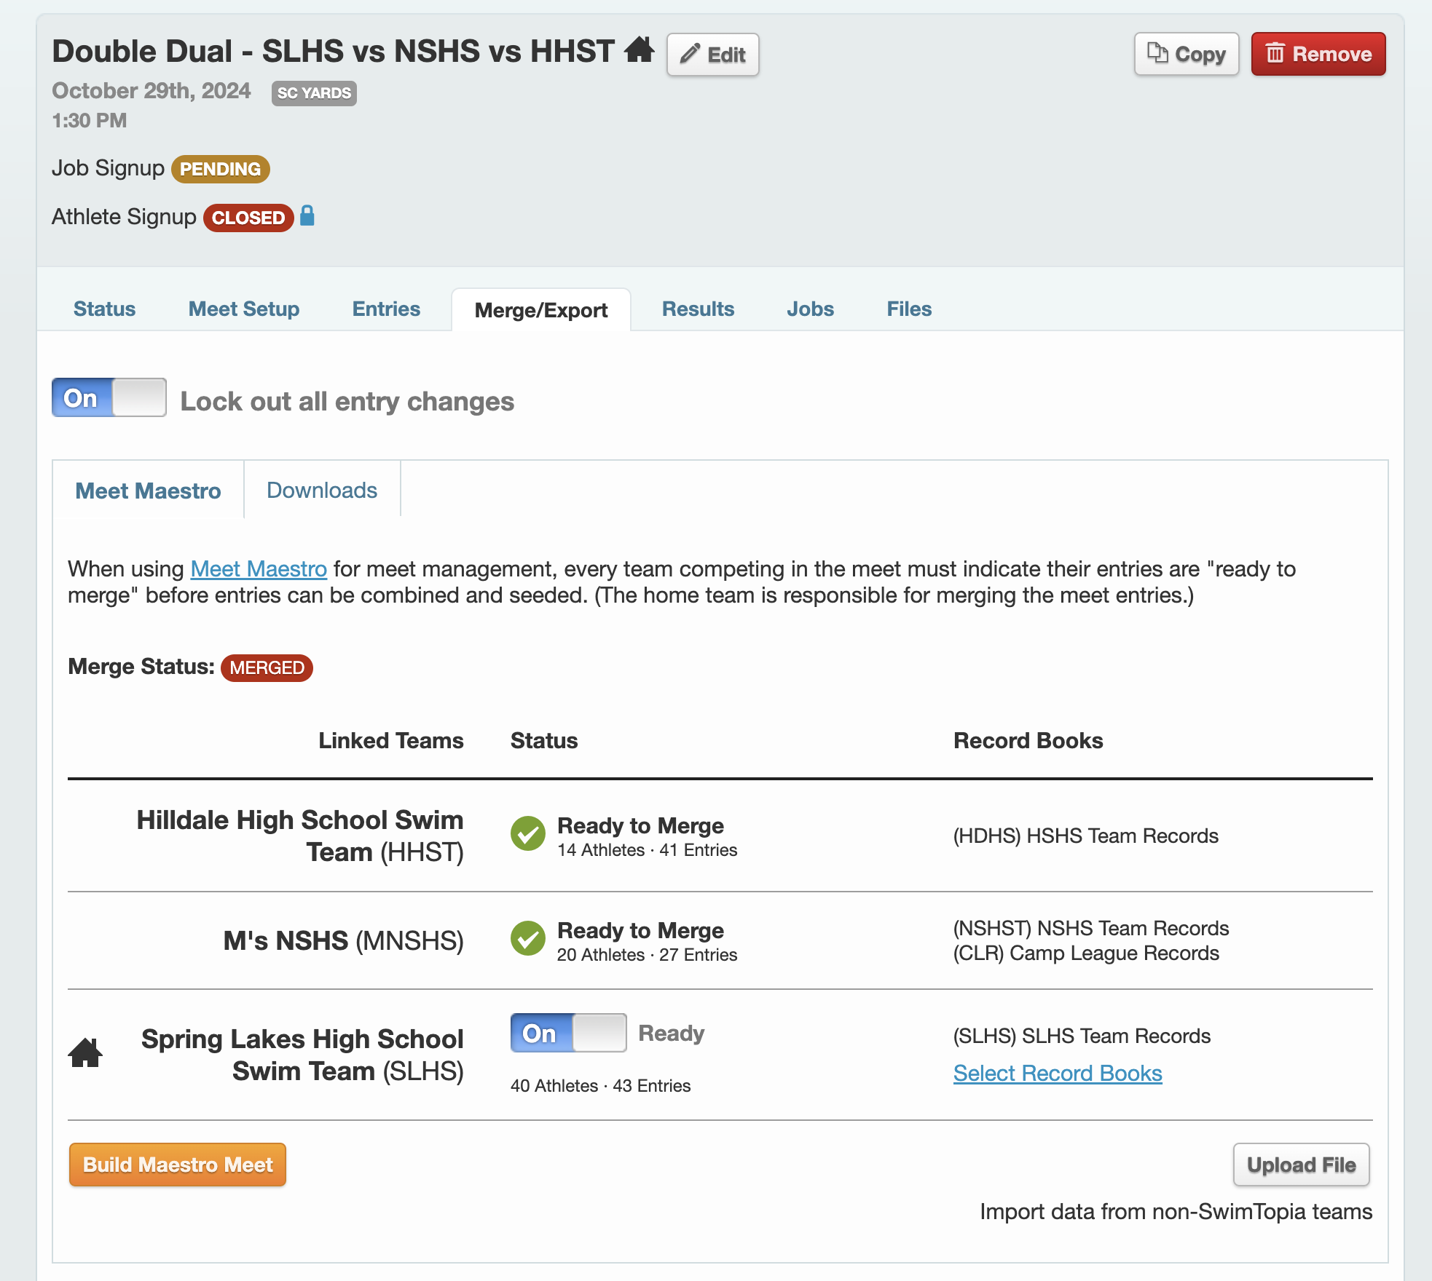1432x1281 pixels.
Task: Open the Entries tab
Action: (385, 309)
